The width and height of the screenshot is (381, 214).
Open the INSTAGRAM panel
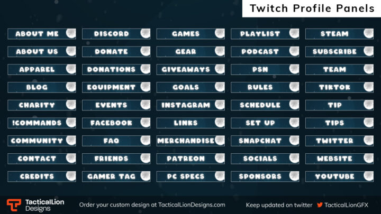point(190,105)
